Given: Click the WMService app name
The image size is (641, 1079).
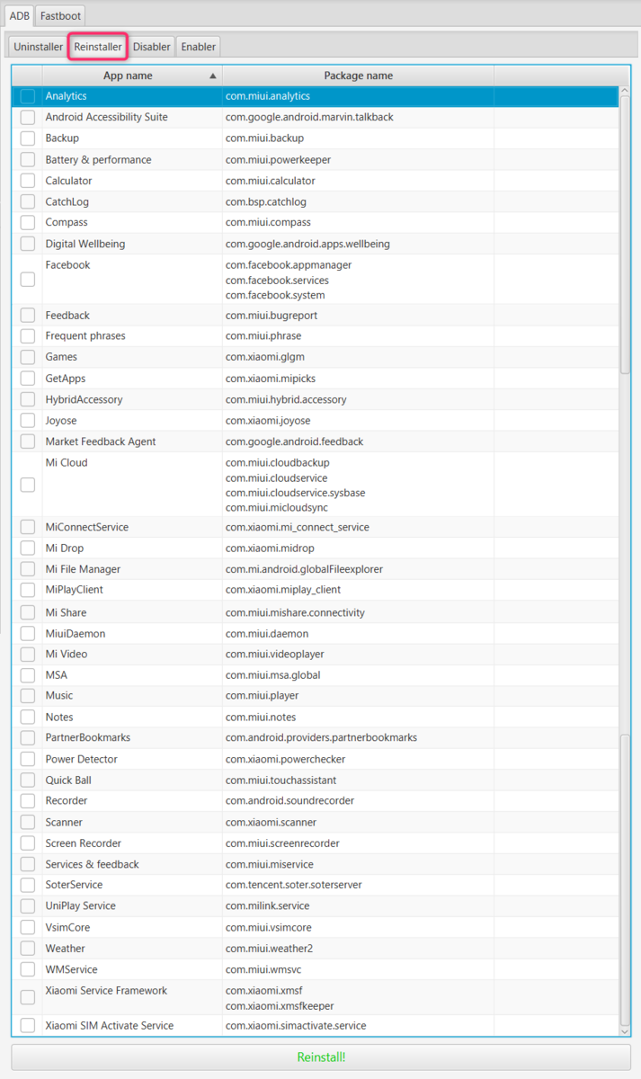Looking at the screenshot, I should 72,969.
